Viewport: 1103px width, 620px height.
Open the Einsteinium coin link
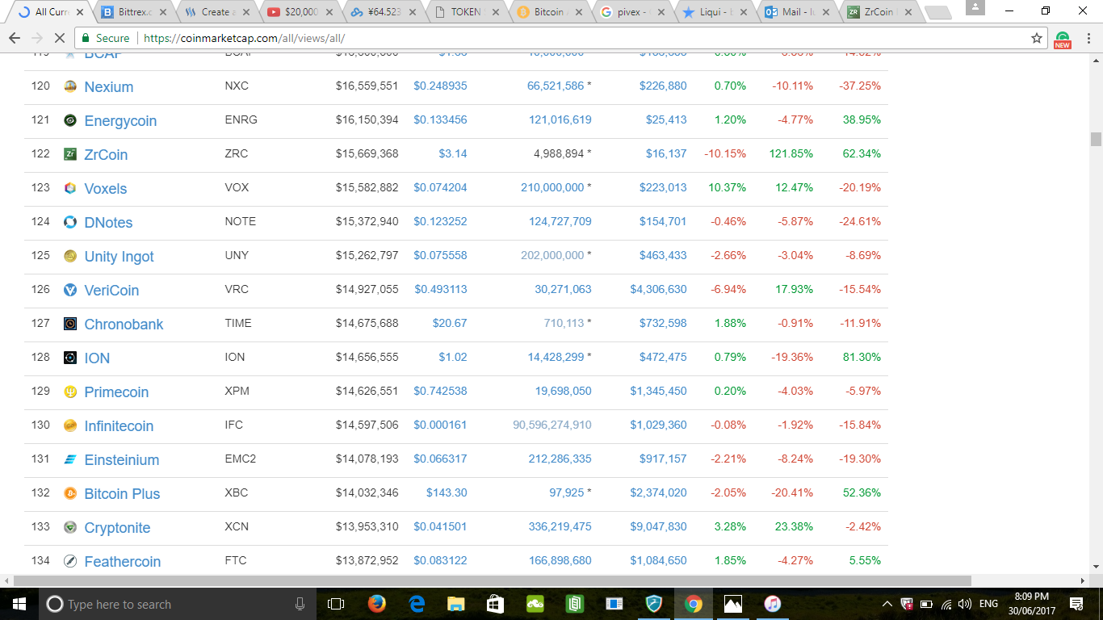pyautogui.click(x=122, y=460)
